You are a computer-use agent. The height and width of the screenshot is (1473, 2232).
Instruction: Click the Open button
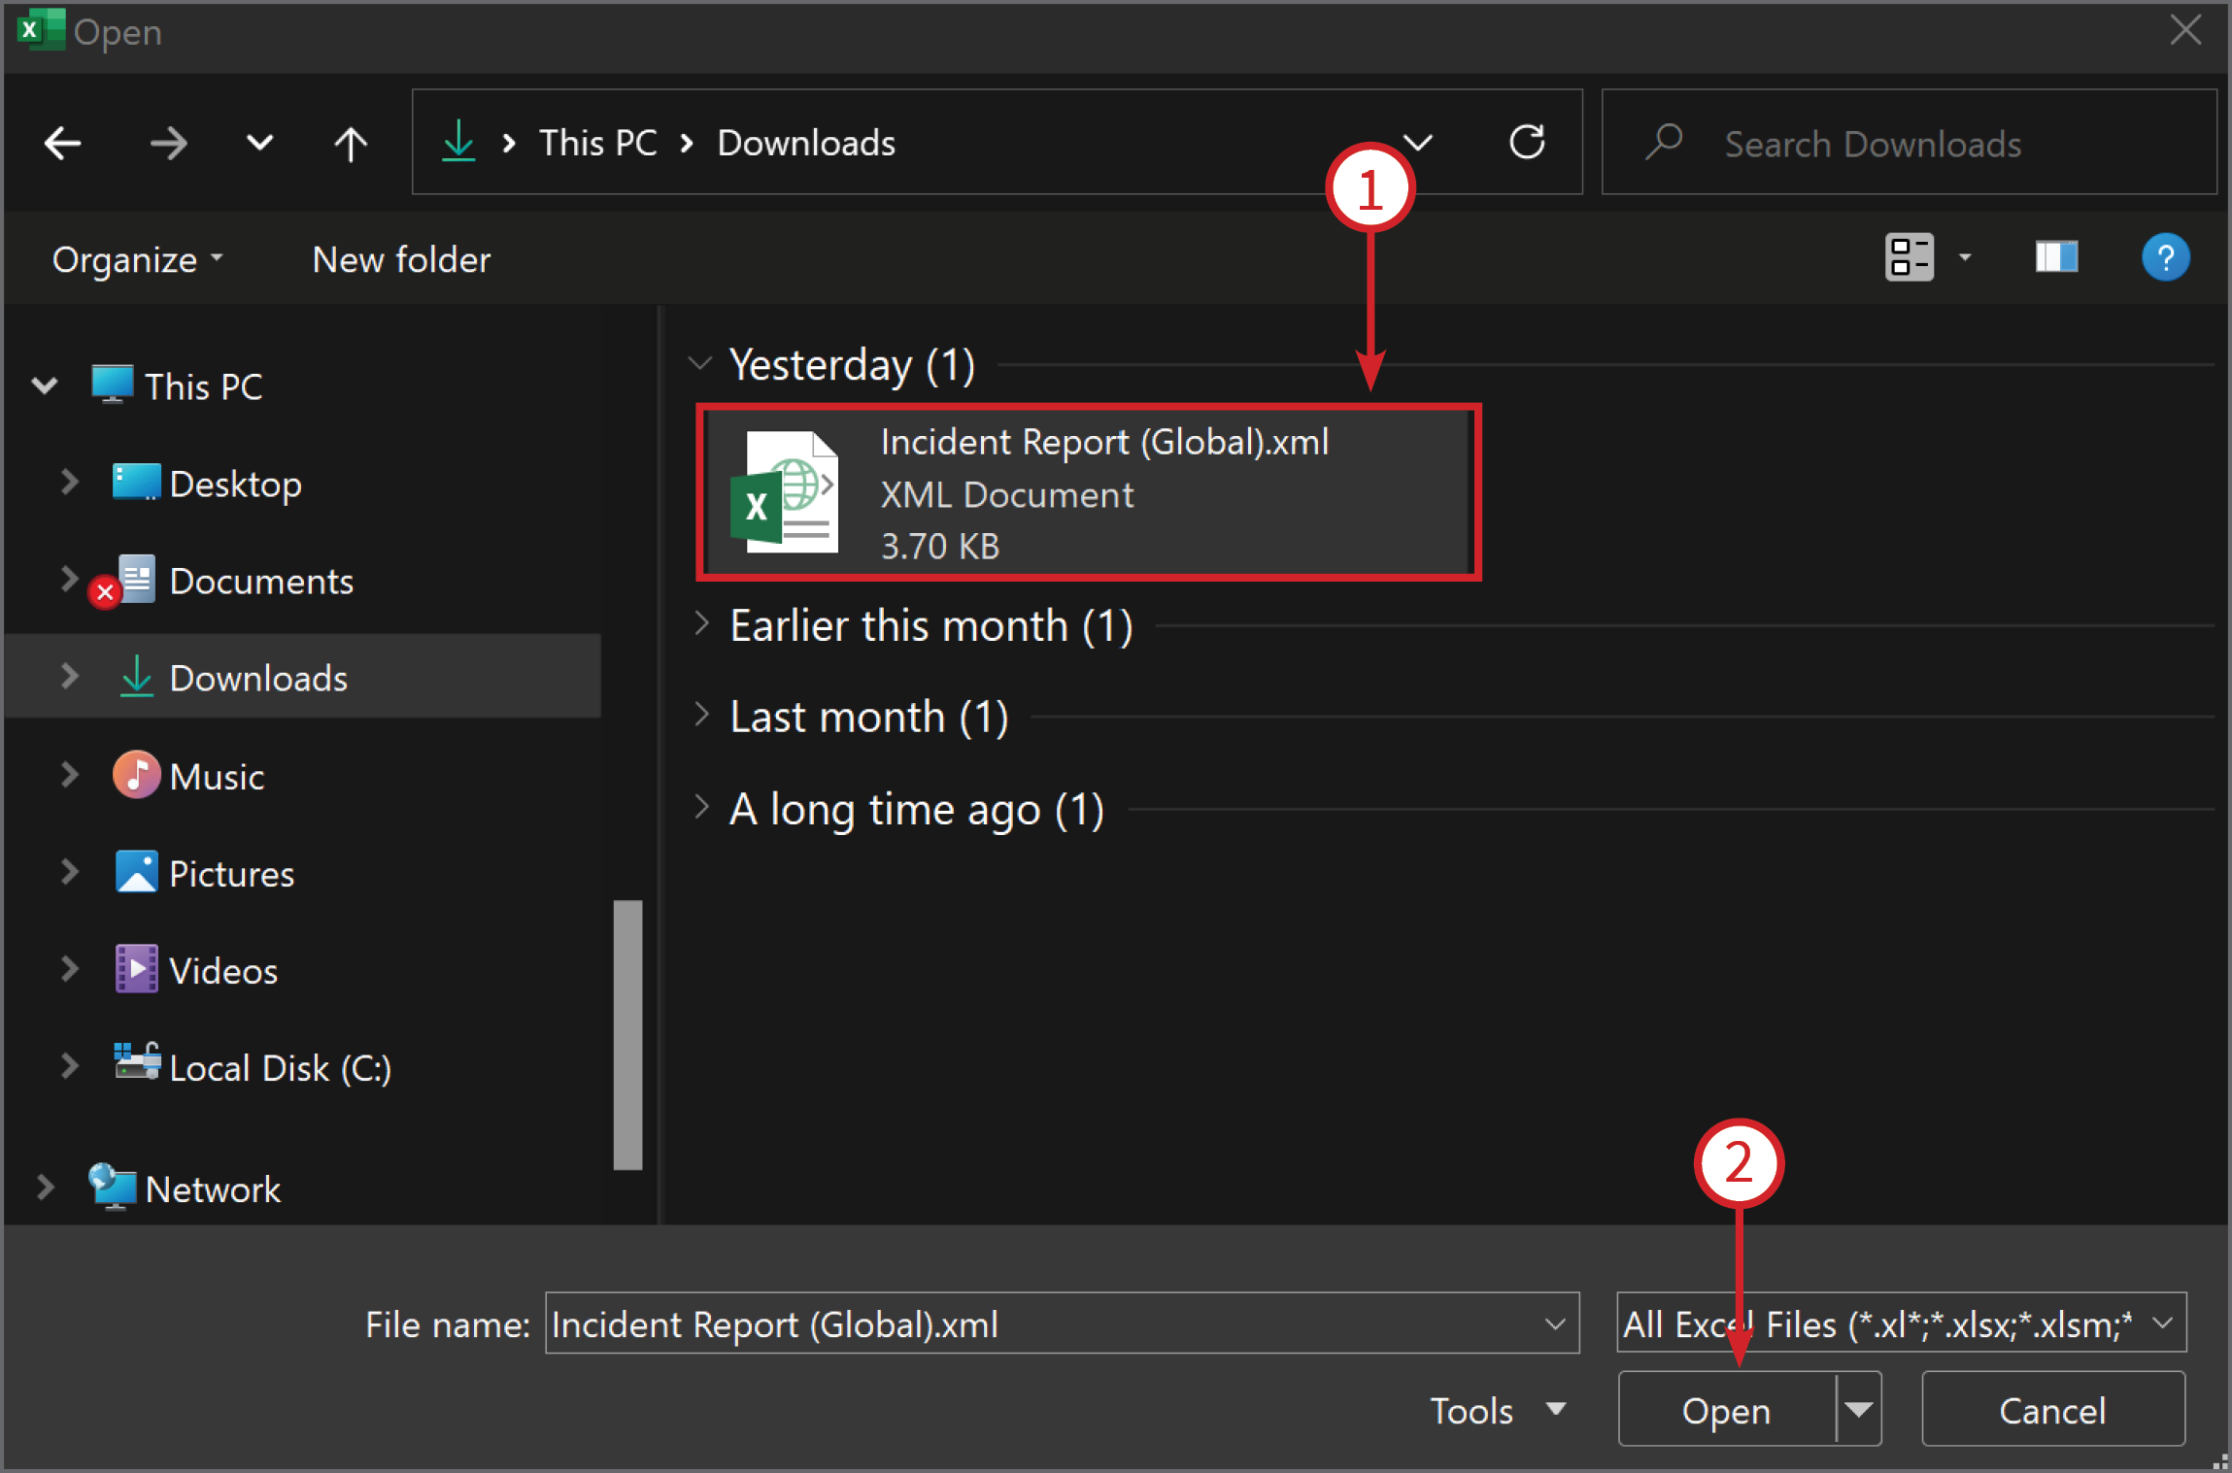pyautogui.click(x=1727, y=1410)
